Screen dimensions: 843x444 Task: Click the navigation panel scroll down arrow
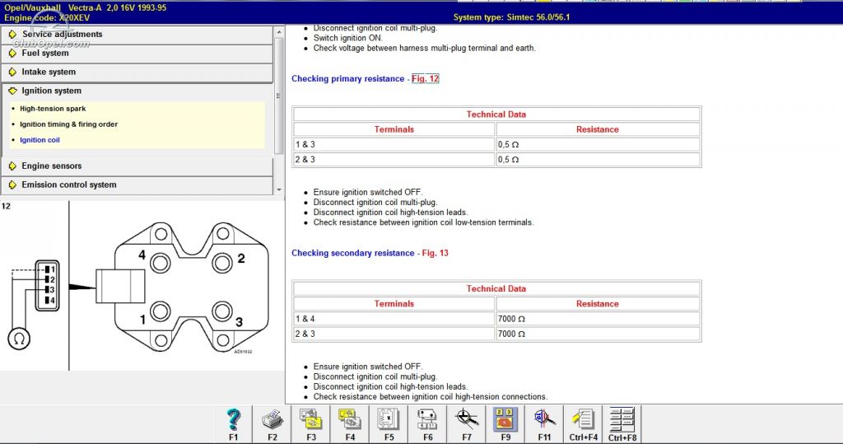[278, 190]
